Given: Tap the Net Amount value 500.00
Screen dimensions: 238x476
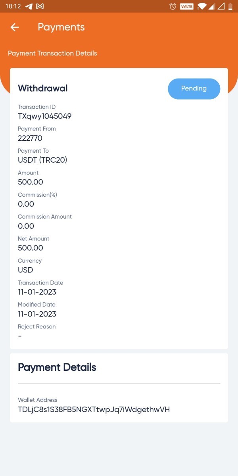Looking at the screenshot, I should click(31, 248).
